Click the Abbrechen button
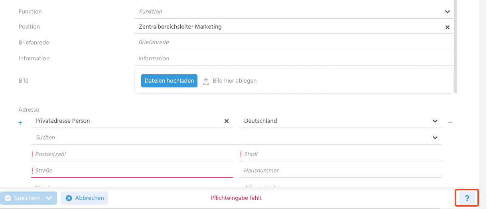Screen dimensions: 487x209 click(x=84, y=198)
